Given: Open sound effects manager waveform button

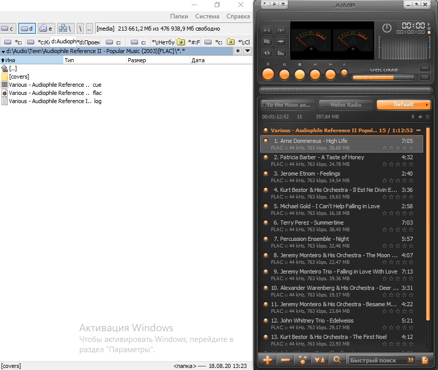Looking at the screenshot, I should pos(281,41).
